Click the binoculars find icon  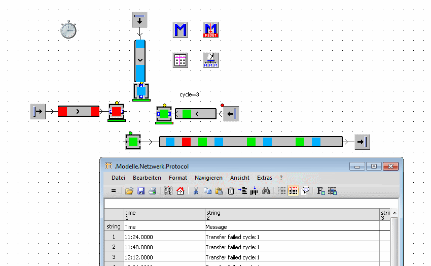pyautogui.click(x=266, y=191)
